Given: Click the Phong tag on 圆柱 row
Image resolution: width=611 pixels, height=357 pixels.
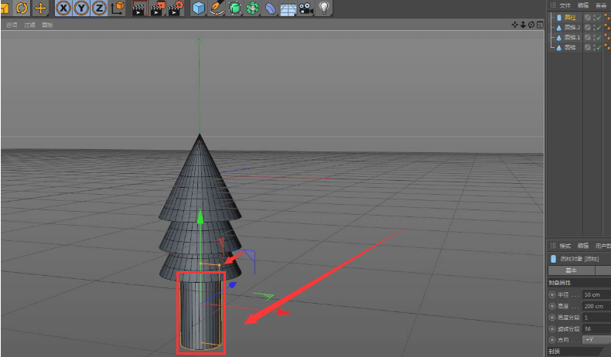Looking at the screenshot, I should [607, 17].
